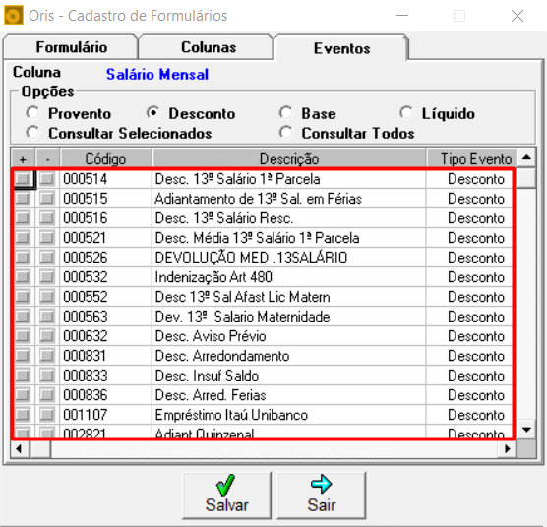This screenshot has width=547, height=527.
Task: Check the plus box for event 000515
Action: coord(23,199)
